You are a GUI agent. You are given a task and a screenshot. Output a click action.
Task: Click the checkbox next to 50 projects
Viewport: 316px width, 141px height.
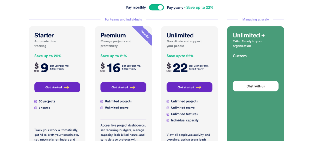click(36, 101)
